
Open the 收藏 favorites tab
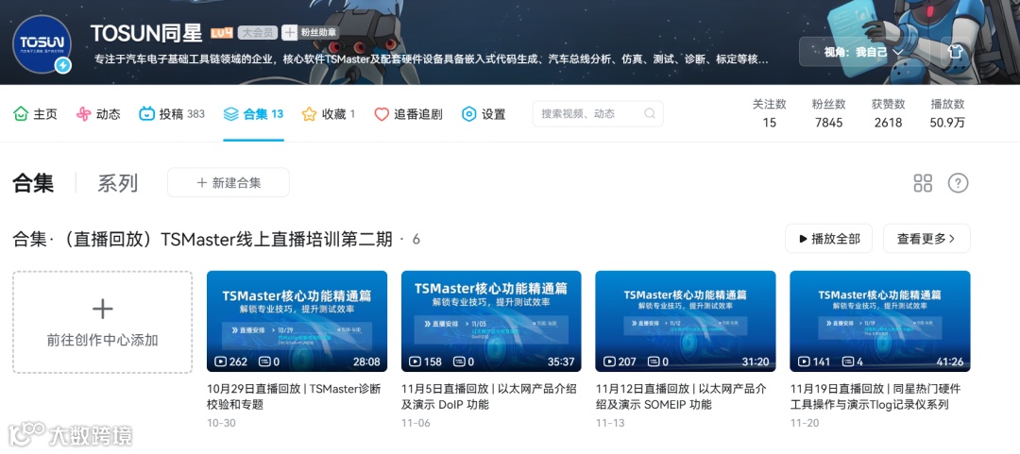[329, 114]
